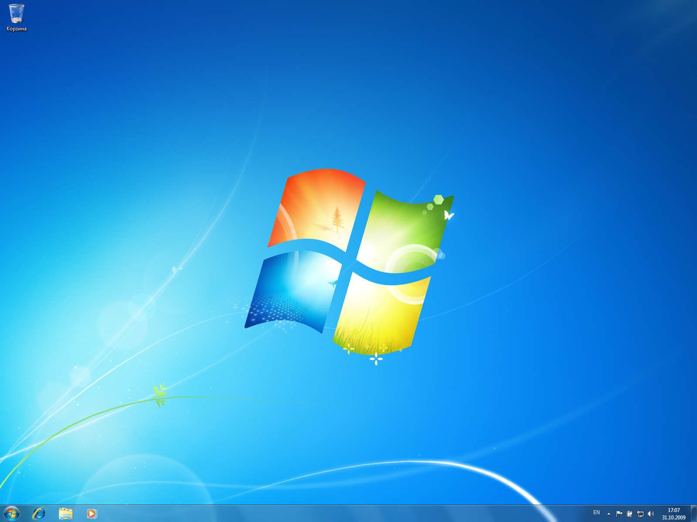
Task: Open Action Center via the flag tray icon
Action: point(619,514)
